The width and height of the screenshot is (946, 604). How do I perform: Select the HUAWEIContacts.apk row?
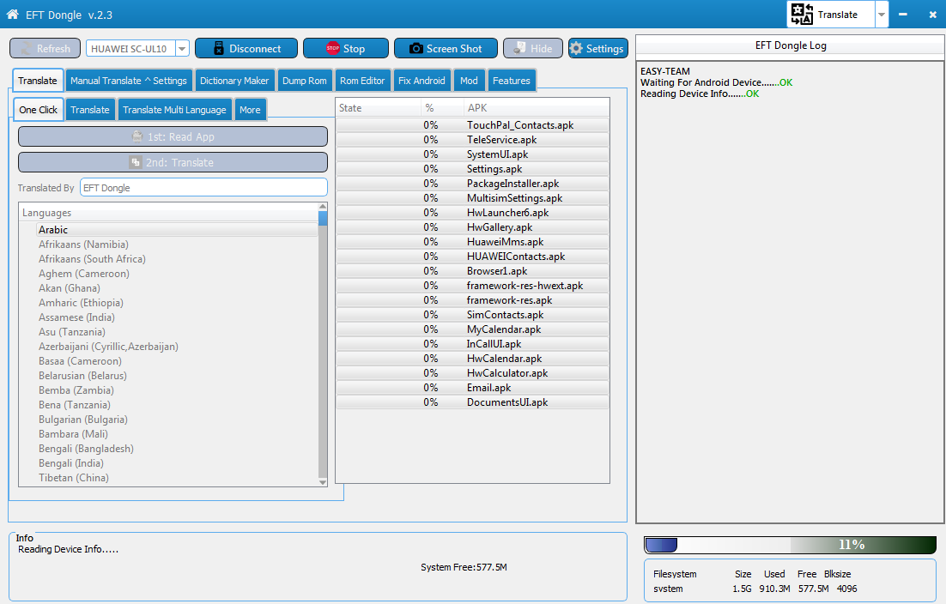[x=472, y=257]
